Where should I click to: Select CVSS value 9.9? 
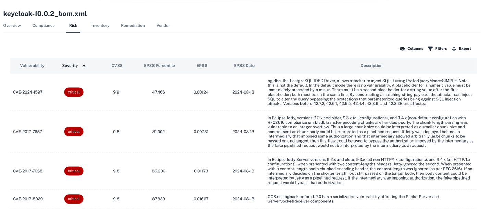[116, 92]
